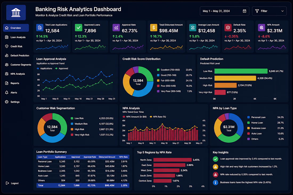
Task: Click the Logout label
Action: (x=15, y=183)
